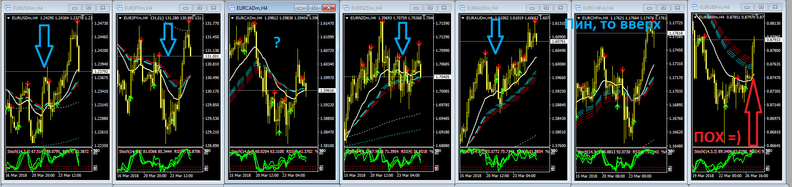
Task: Click '26 Mar 16:00' date on EURGBPm time axis
Action: [757, 176]
